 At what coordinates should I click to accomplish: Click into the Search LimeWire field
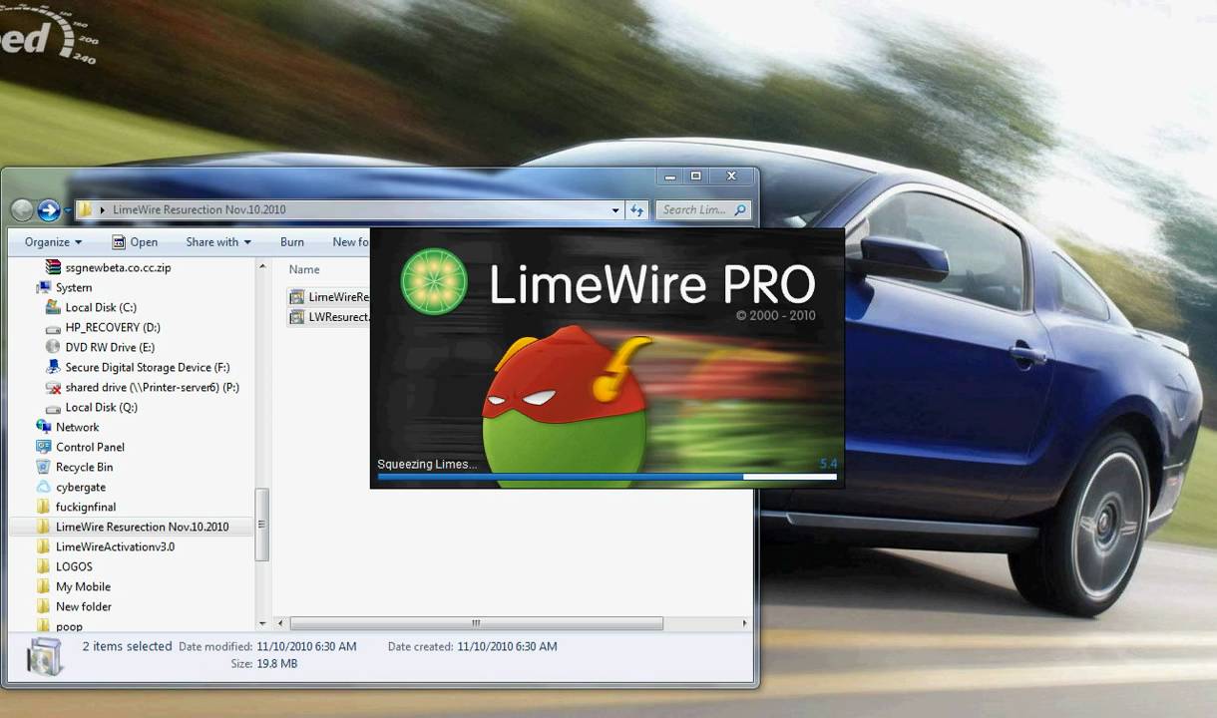[x=695, y=210]
